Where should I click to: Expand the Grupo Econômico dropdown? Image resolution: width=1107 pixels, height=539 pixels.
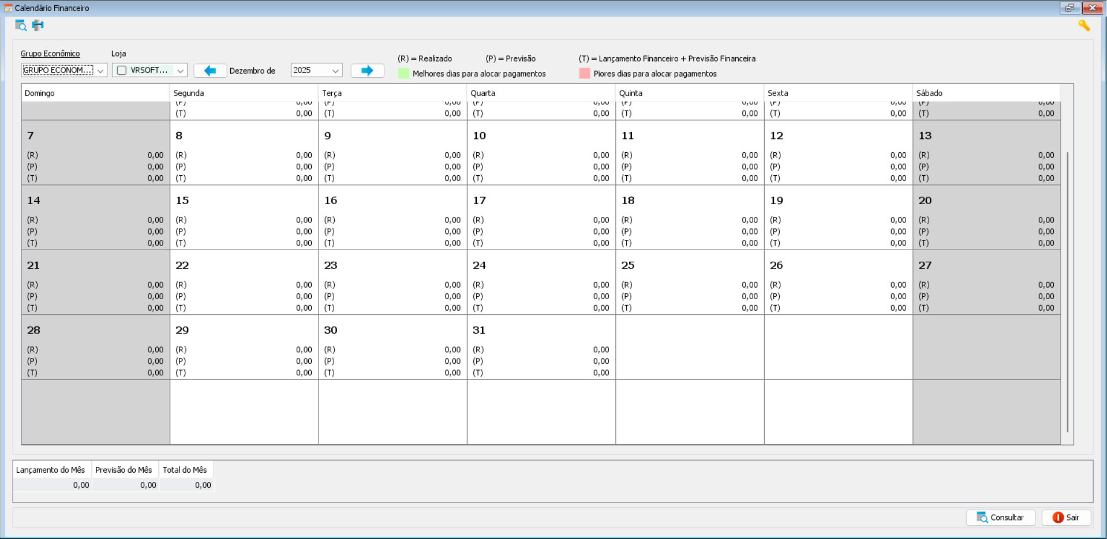click(100, 70)
